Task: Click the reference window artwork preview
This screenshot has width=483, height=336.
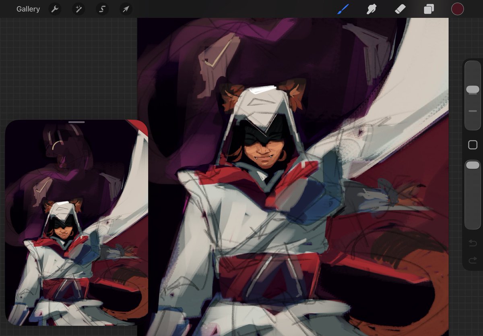Action: (76, 223)
